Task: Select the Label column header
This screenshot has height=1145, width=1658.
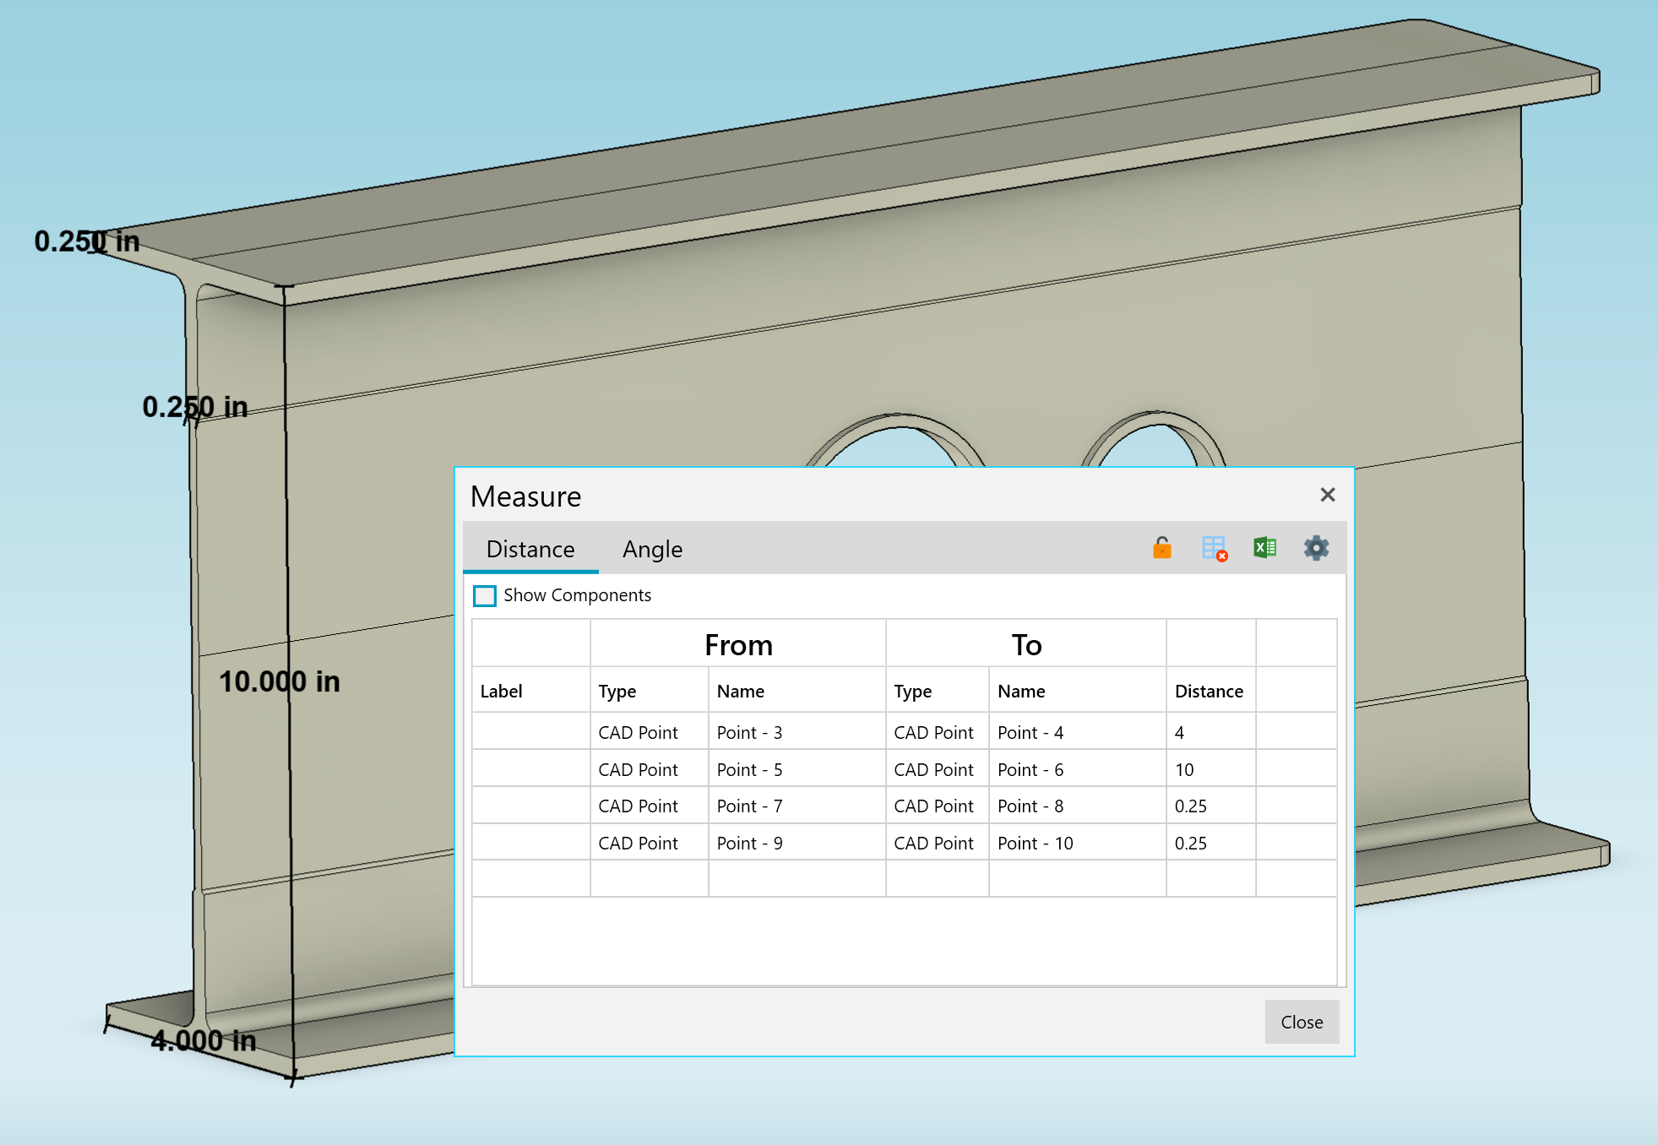Action: click(x=530, y=691)
